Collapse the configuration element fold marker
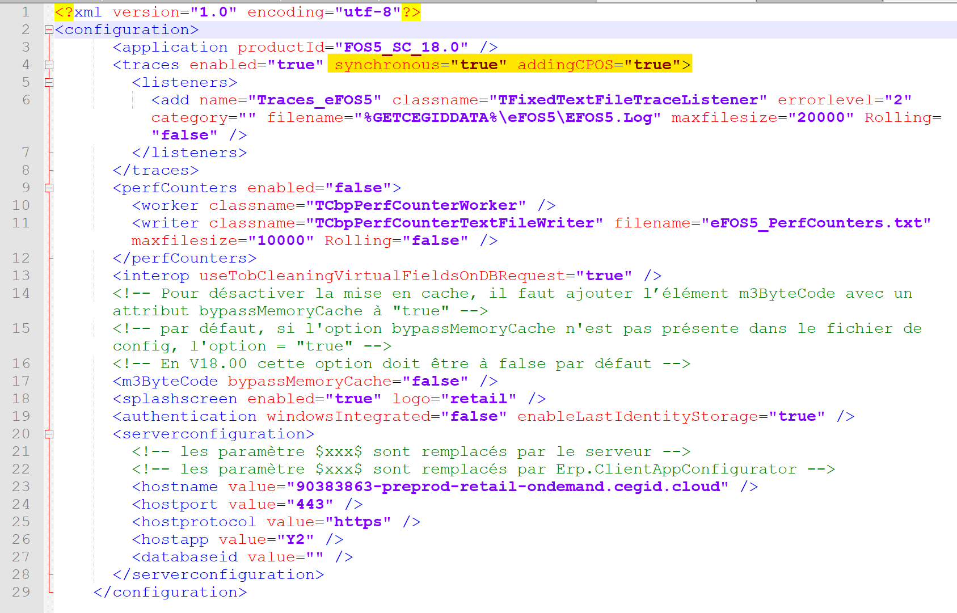The height and width of the screenshot is (613, 957). click(x=48, y=29)
